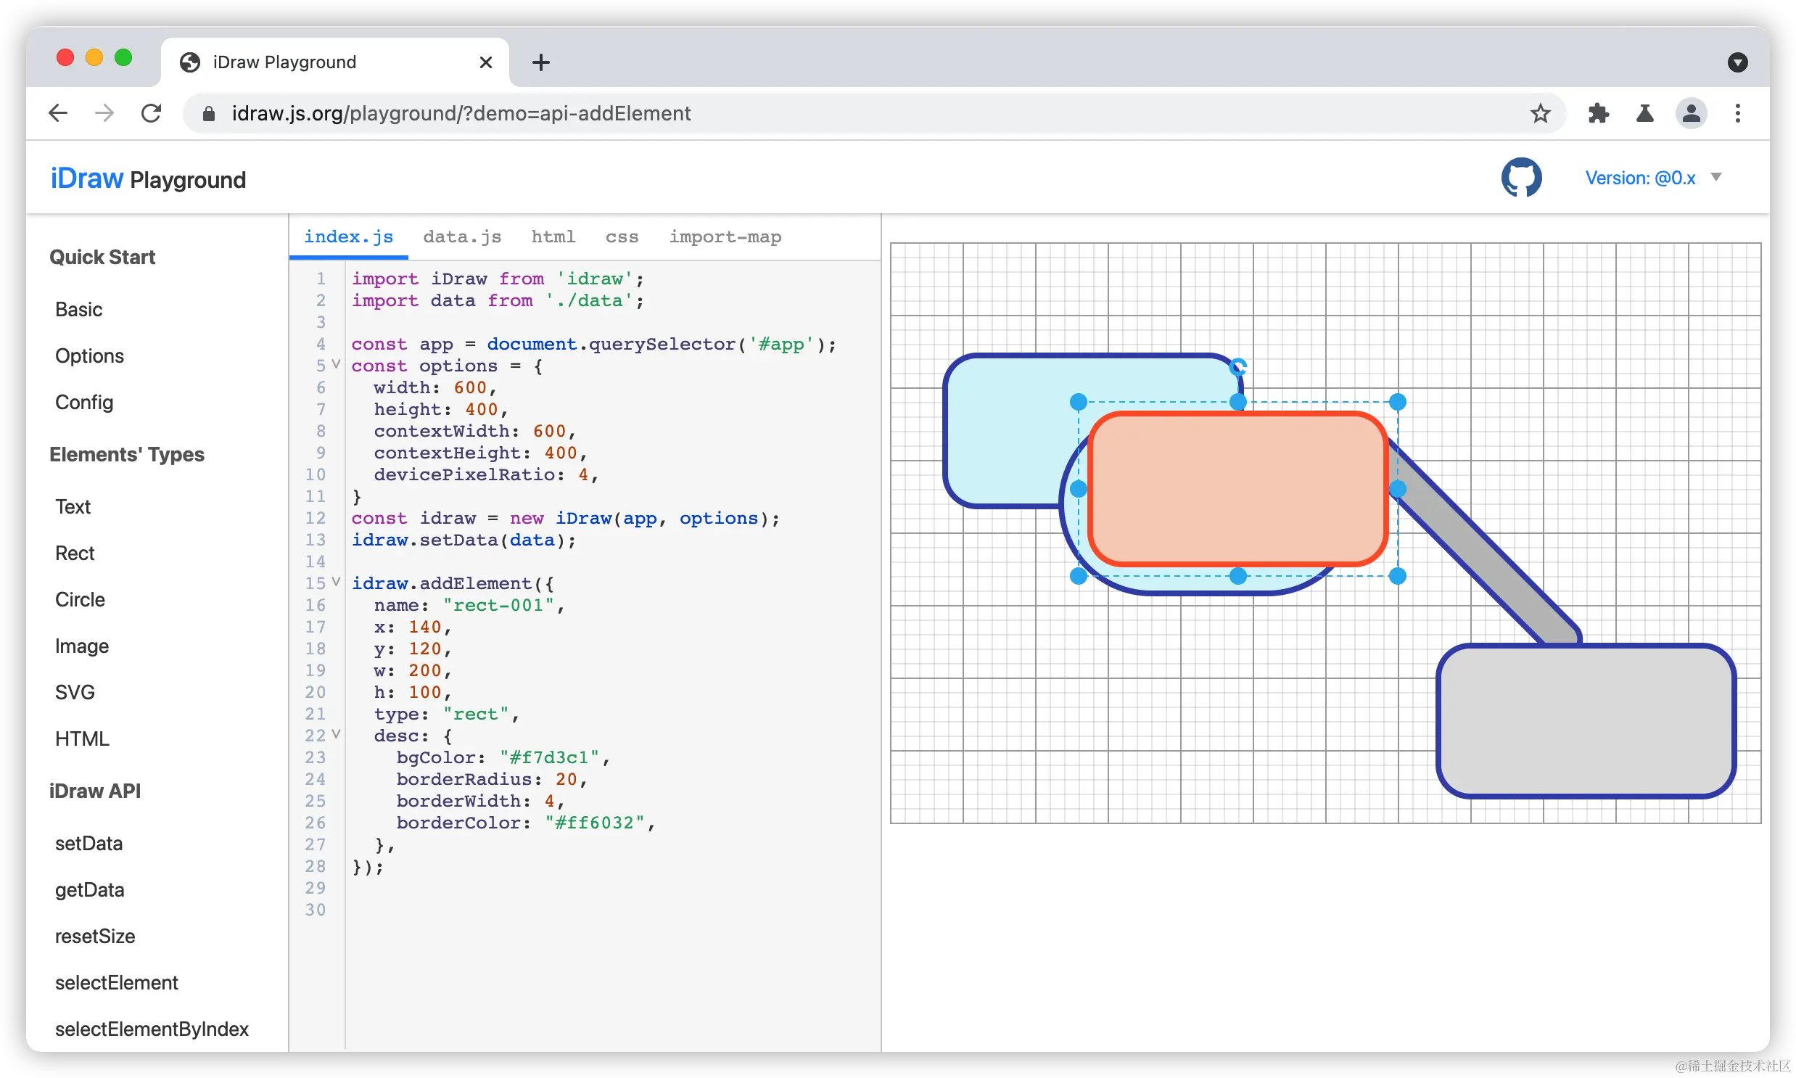Switch to the import-map tab
Screen dimensions: 1796x1078
[725, 236]
